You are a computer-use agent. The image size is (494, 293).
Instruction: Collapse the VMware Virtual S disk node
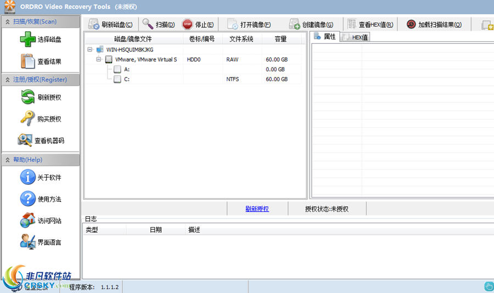click(99, 59)
